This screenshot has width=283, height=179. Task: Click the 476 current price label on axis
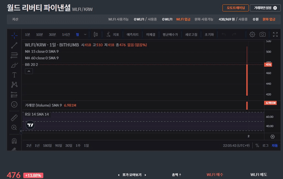click(268, 64)
